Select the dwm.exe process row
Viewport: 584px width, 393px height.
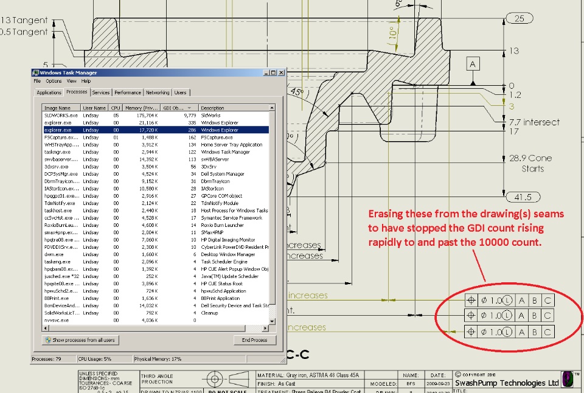click(155, 254)
